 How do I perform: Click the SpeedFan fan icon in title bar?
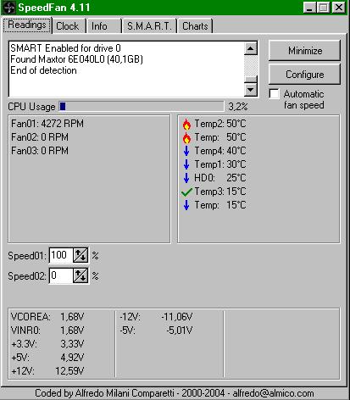pyautogui.click(x=8, y=8)
